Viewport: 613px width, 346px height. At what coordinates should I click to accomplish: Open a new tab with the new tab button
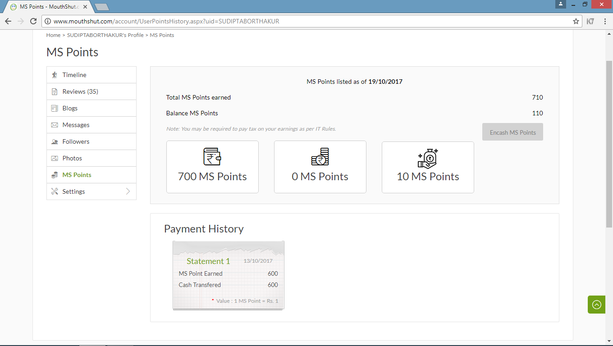(102, 7)
